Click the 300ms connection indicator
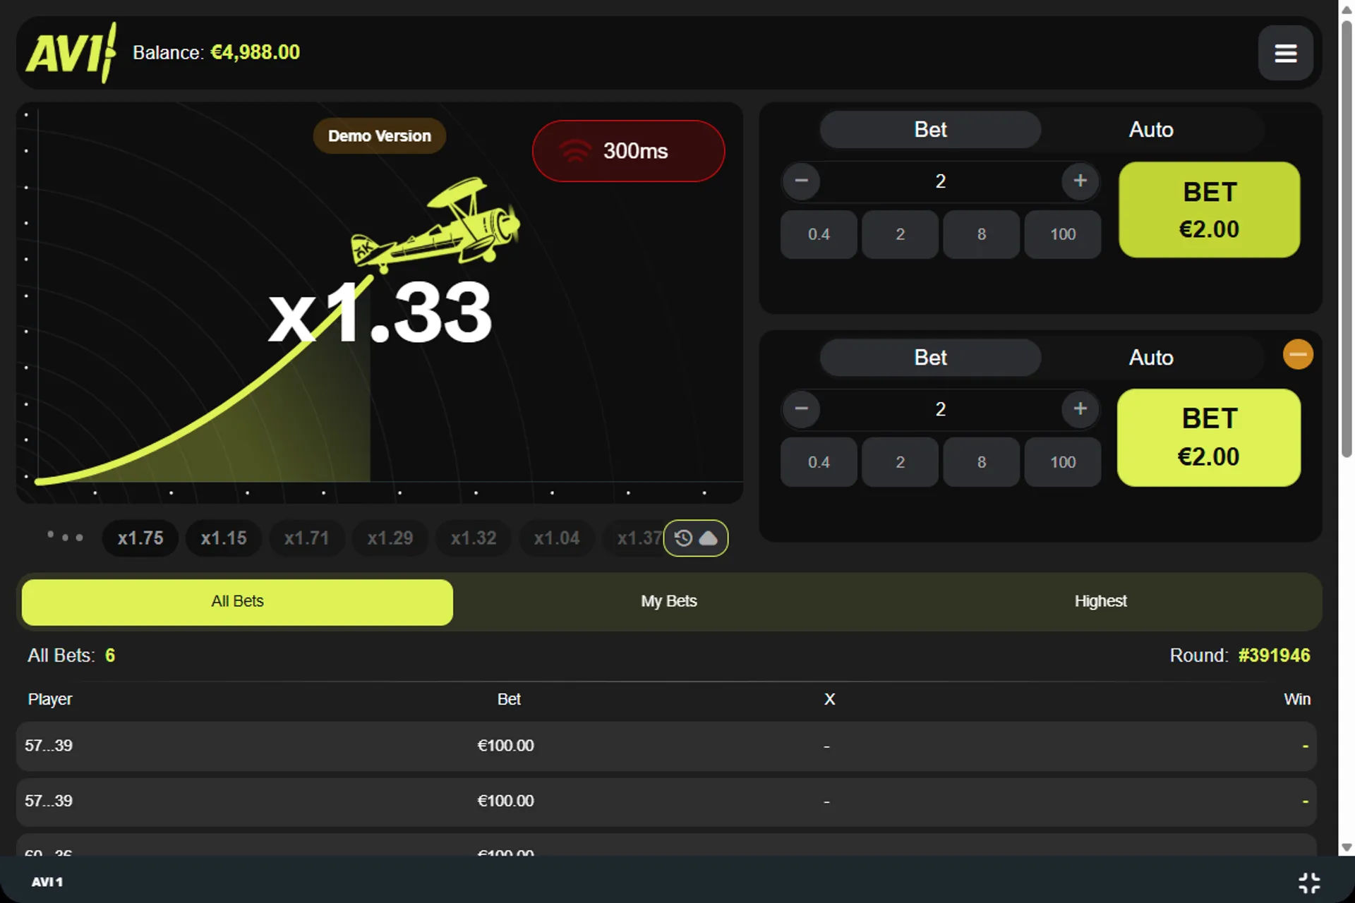The width and height of the screenshot is (1355, 903). click(628, 151)
